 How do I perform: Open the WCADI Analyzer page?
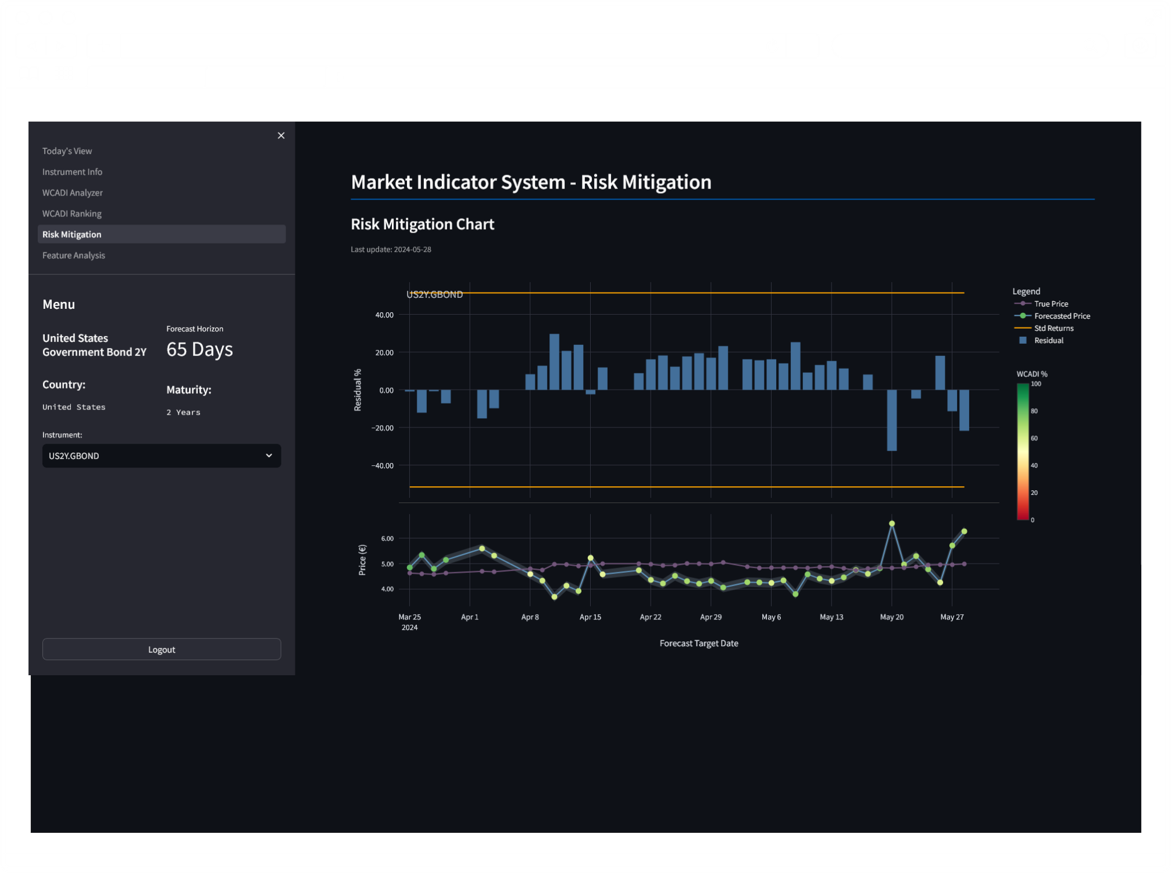[x=72, y=193]
